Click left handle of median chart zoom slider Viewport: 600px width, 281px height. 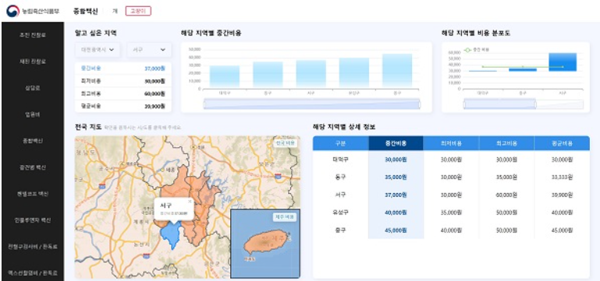tap(204, 104)
